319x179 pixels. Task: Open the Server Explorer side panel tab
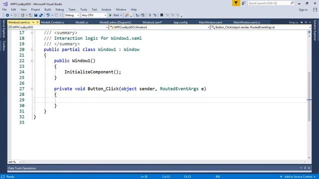click(x=3, y=29)
